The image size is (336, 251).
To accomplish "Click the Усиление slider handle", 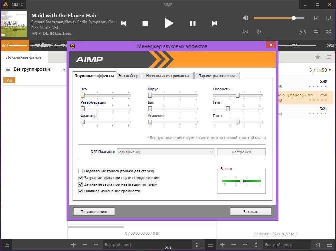I will 150,122.
